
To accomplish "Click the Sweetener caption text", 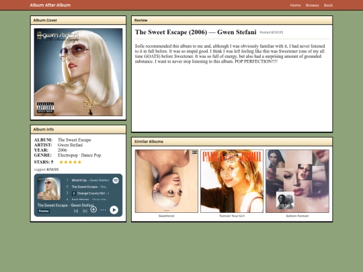I will 167,216.
